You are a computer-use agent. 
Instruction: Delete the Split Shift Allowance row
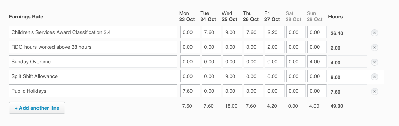coord(374,77)
